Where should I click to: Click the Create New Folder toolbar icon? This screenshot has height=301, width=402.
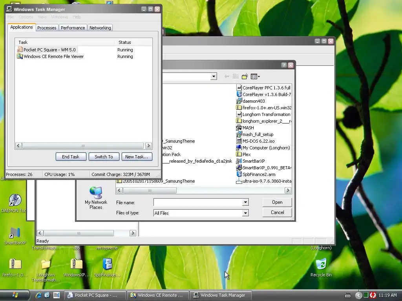point(245,76)
